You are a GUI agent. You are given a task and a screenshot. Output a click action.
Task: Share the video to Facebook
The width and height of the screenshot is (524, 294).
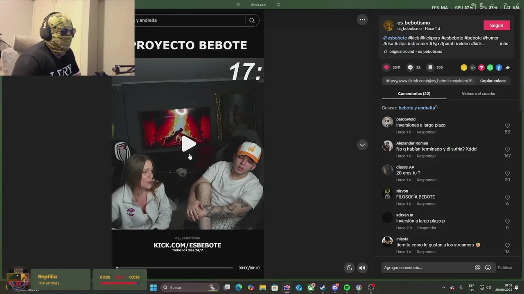499,67
